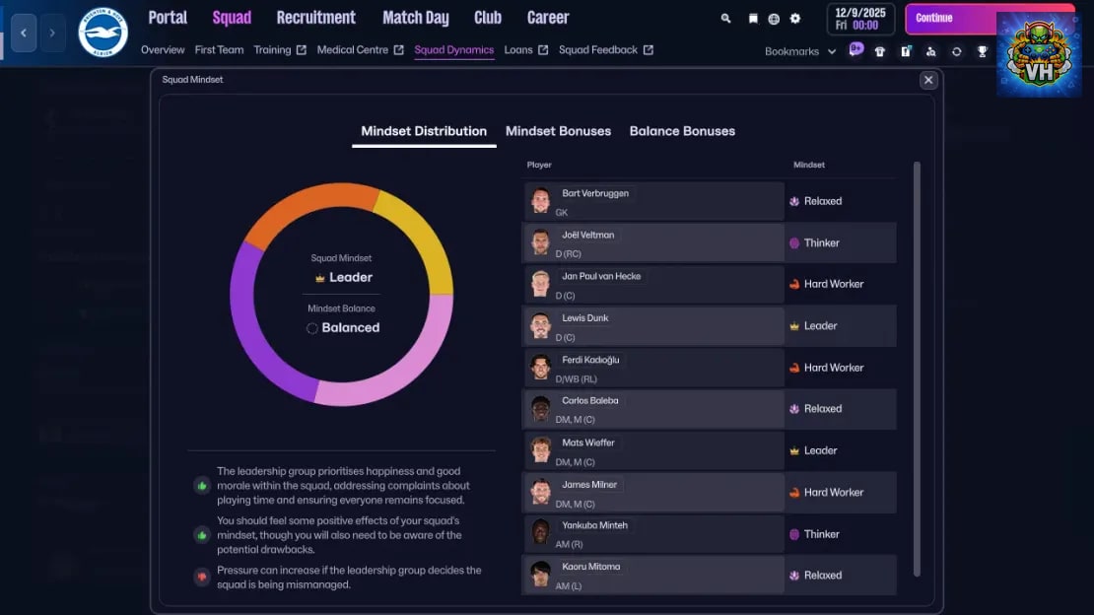The image size is (1094, 615).
Task: Open the Club menu
Action: tap(488, 18)
